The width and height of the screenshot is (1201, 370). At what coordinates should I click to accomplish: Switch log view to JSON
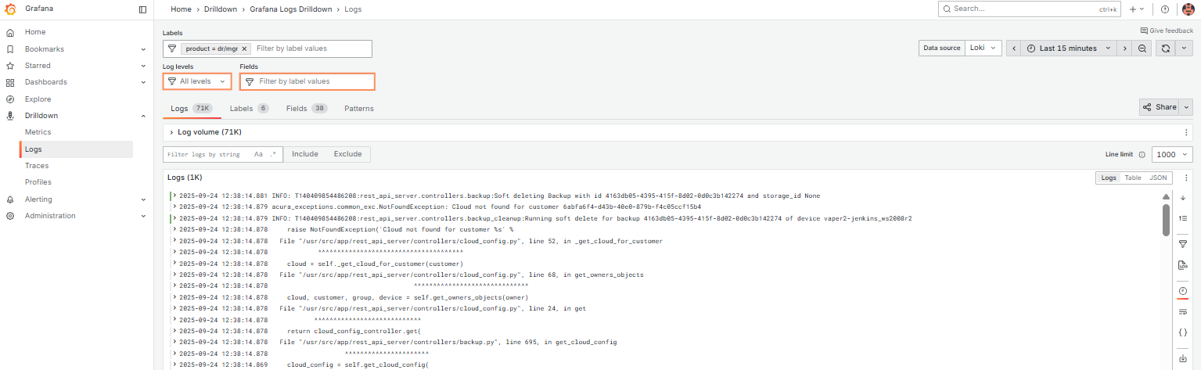click(1157, 178)
